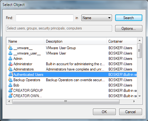Click the disabled Administrator account icon
148x121 pixels.
(x=10, y=64)
